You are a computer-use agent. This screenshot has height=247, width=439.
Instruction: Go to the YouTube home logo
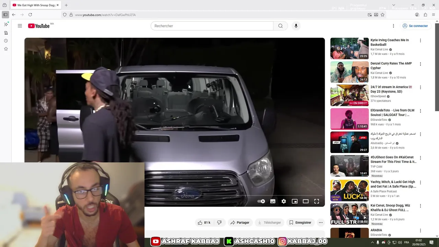(39, 26)
